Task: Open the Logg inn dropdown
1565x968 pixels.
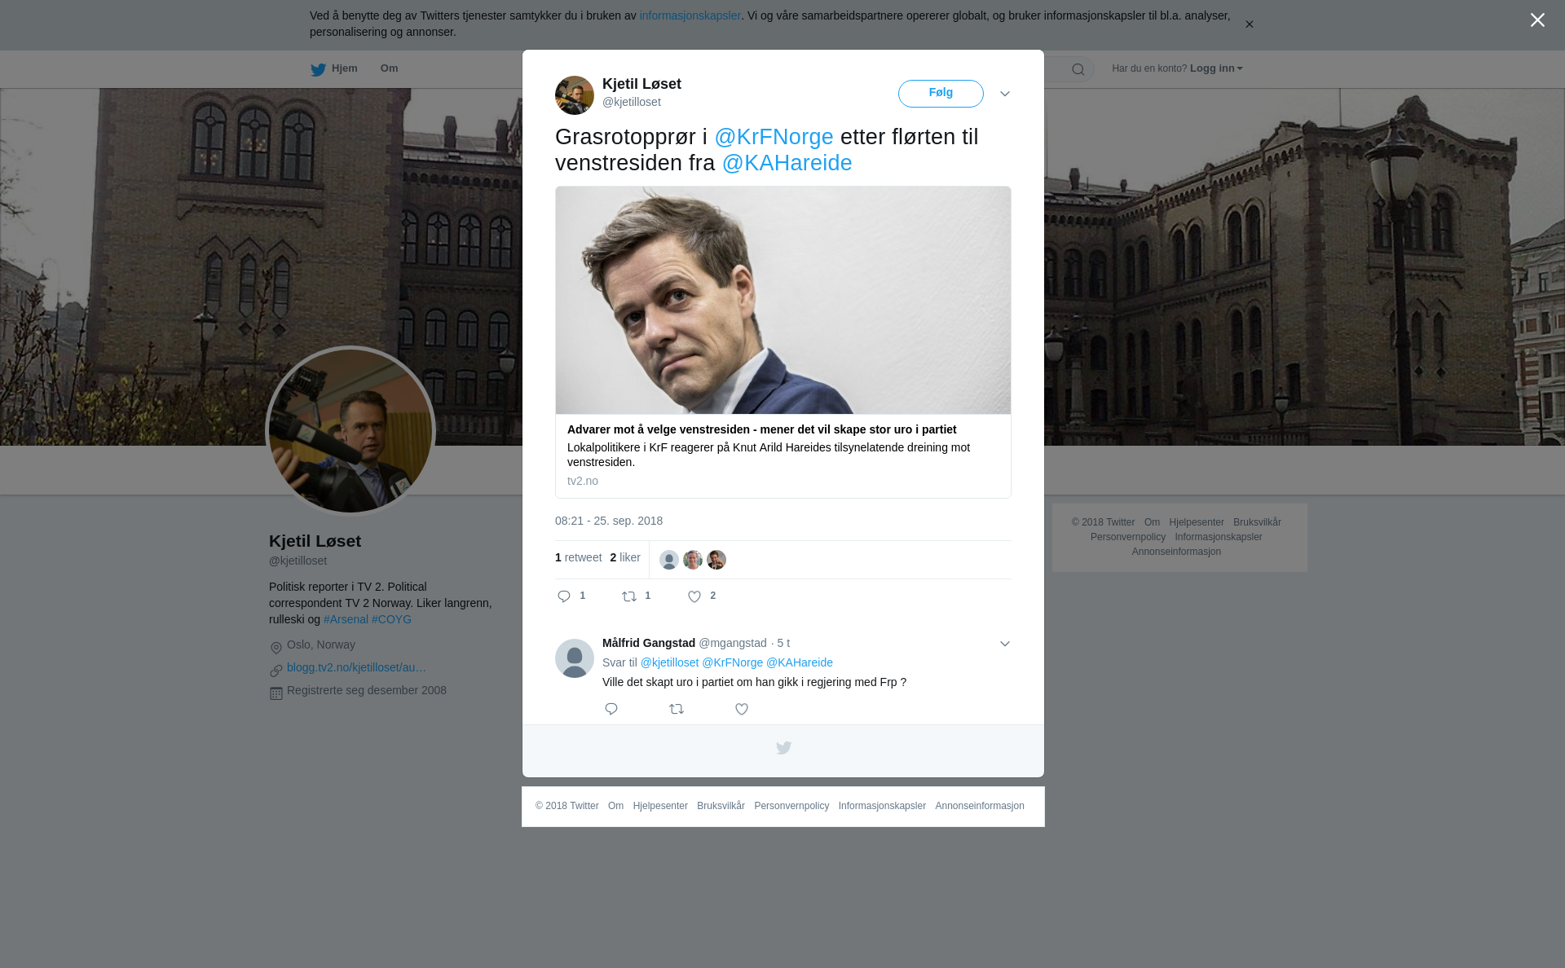Action: (1215, 68)
